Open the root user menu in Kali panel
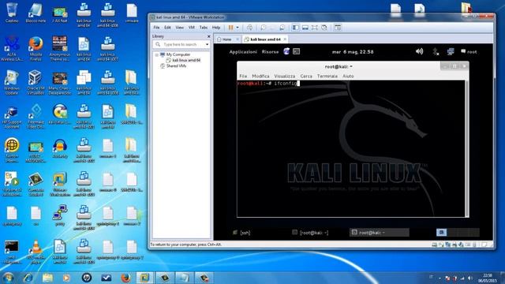Image resolution: width=505 pixels, height=284 pixels. coord(469,52)
